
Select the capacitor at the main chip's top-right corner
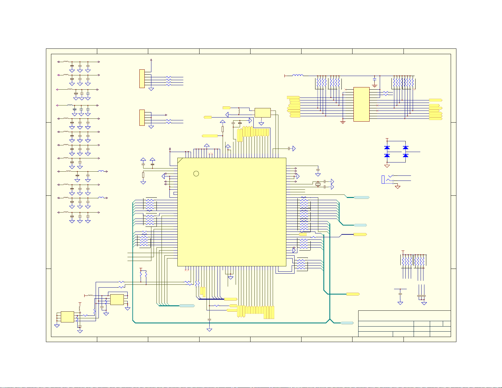(x=289, y=148)
